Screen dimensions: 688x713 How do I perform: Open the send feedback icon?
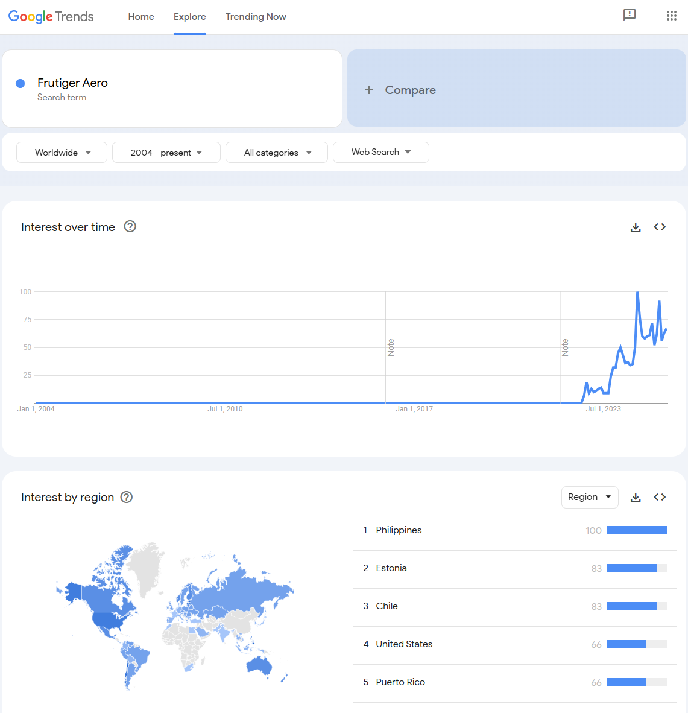[630, 15]
